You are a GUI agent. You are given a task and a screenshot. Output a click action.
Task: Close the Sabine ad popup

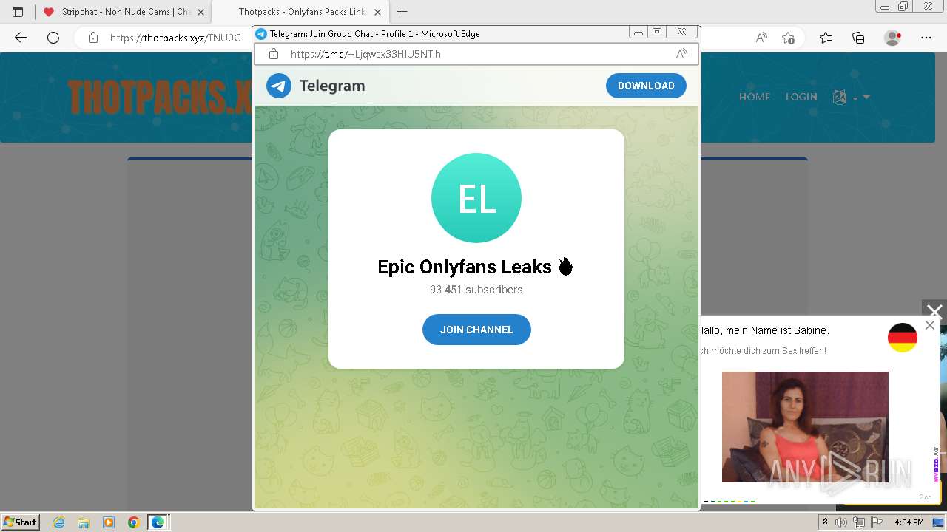(930, 325)
